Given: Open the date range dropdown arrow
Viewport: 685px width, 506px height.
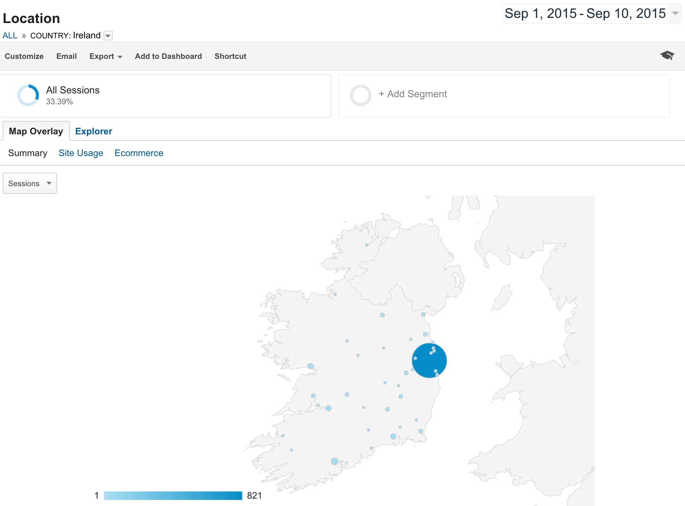Looking at the screenshot, I should pyautogui.click(x=675, y=13).
